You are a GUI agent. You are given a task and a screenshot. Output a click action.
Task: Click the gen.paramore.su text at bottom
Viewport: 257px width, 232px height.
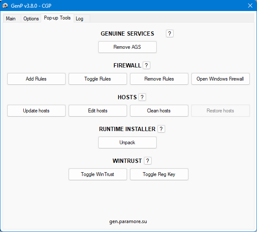coord(128,222)
